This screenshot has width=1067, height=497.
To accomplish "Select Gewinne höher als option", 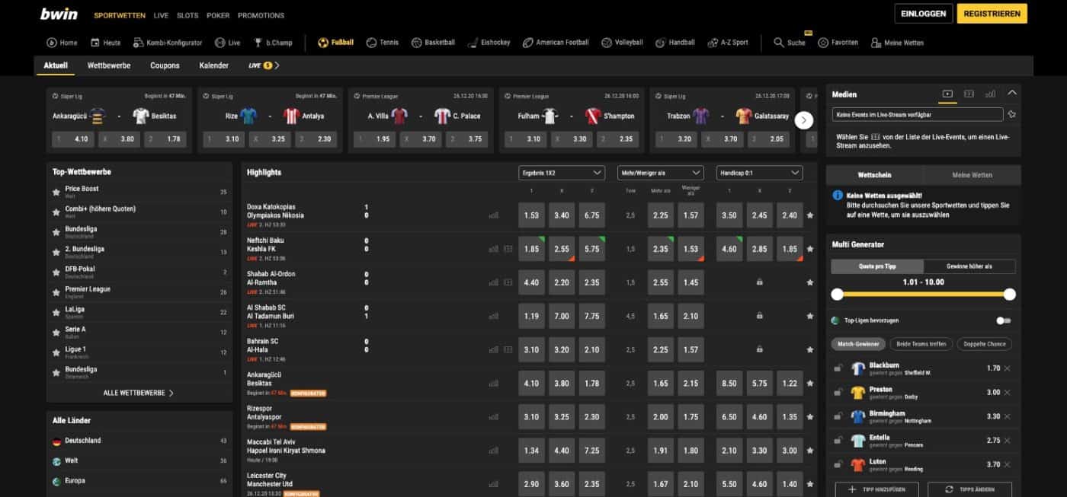I will 969,266.
